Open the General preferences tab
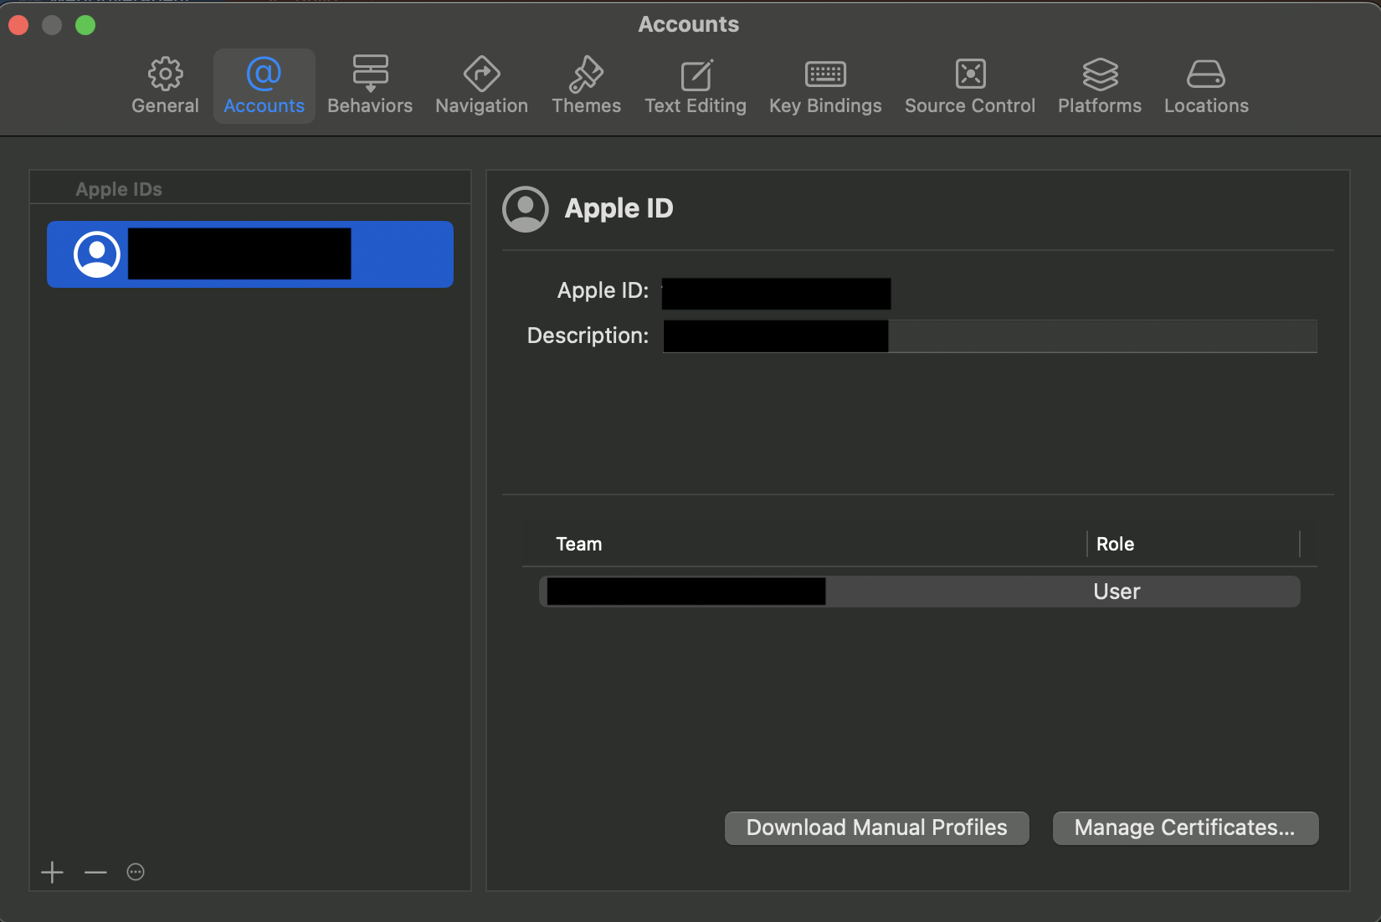The width and height of the screenshot is (1381, 922). click(165, 86)
